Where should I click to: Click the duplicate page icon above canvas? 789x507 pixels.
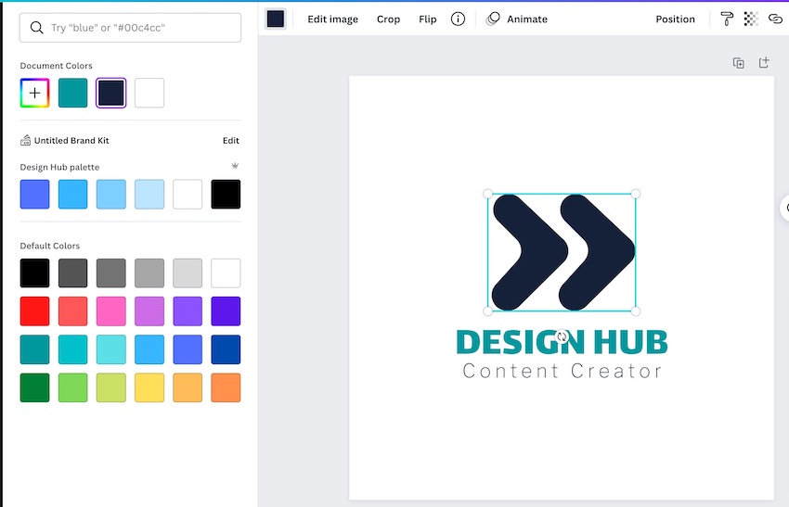[738, 63]
